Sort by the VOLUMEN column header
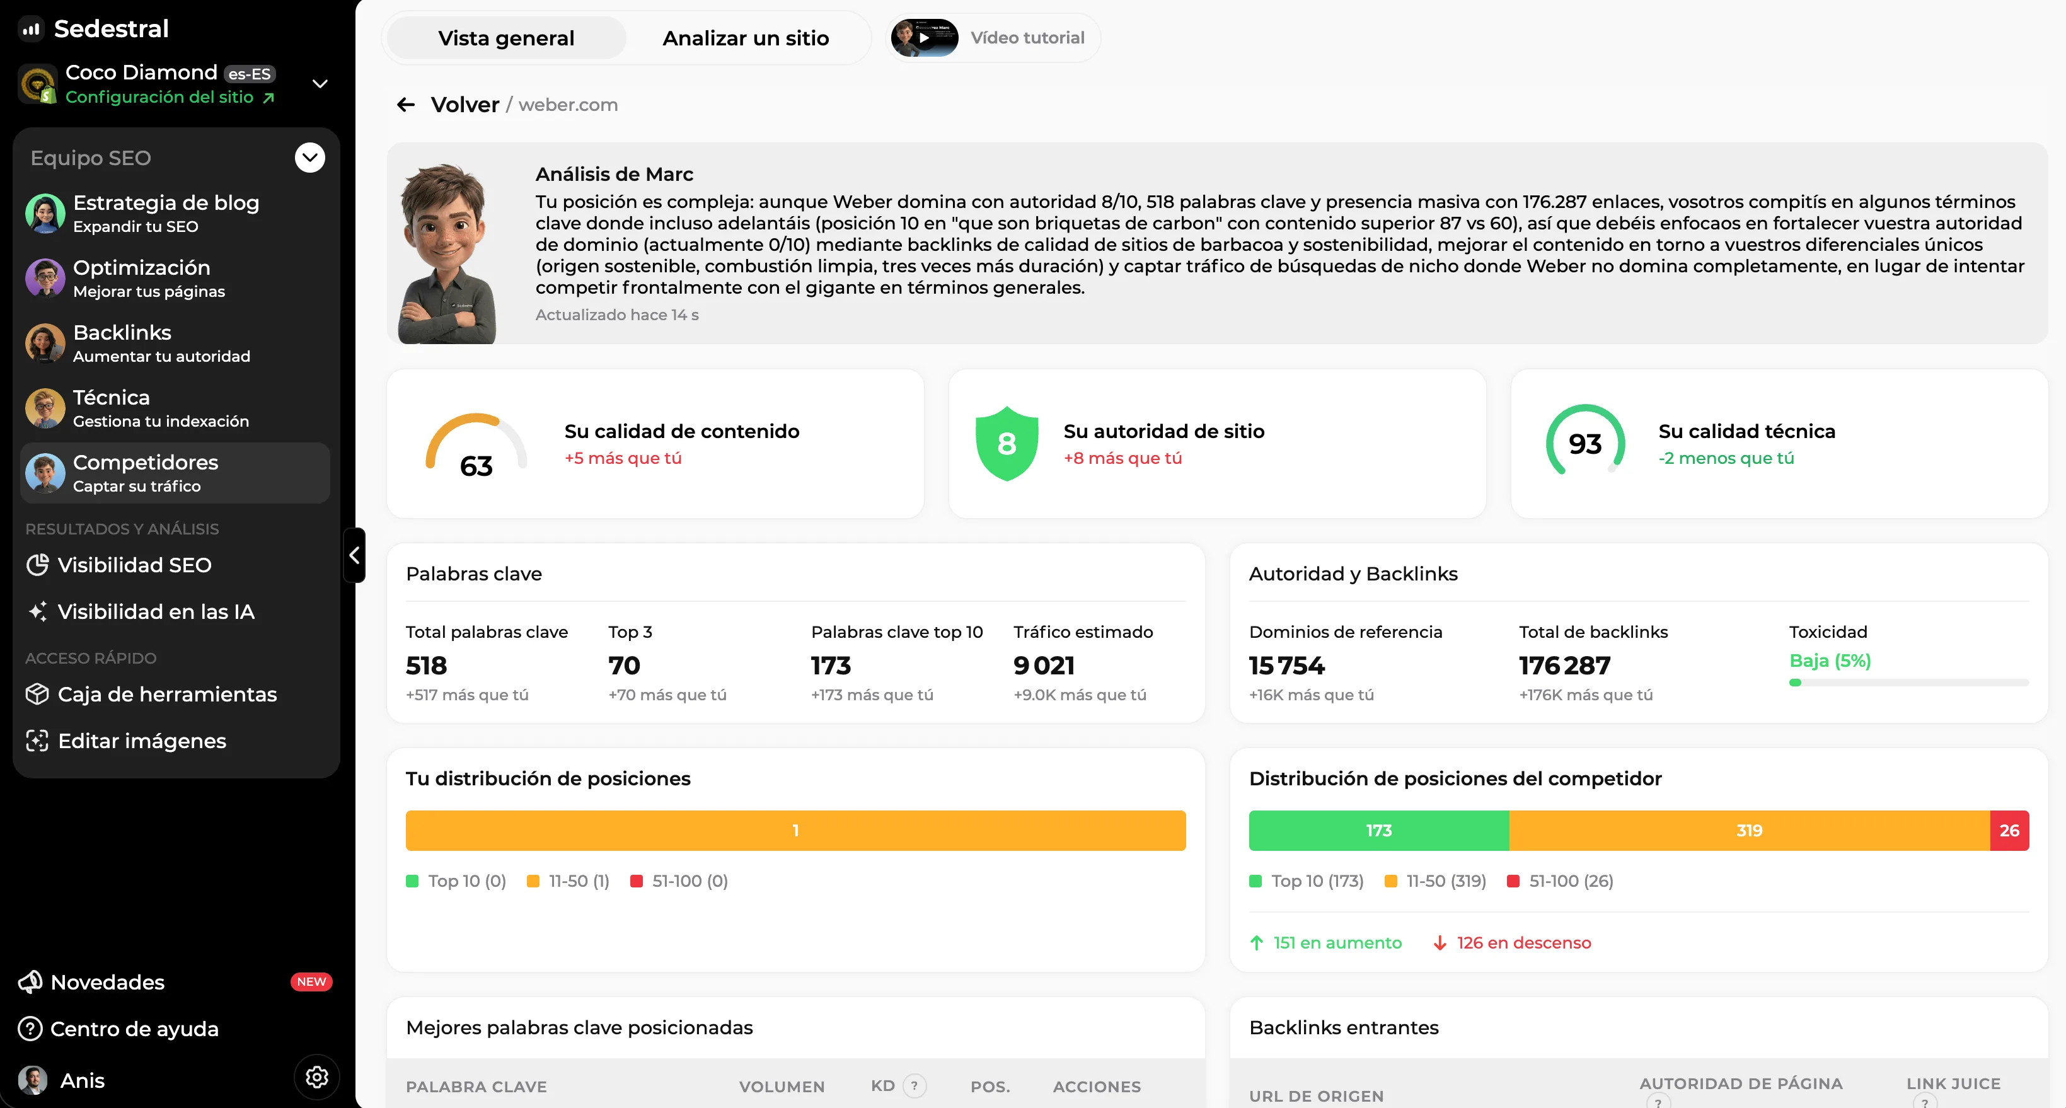The height and width of the screenshot is (1108, 2066). click(782, 1087)
